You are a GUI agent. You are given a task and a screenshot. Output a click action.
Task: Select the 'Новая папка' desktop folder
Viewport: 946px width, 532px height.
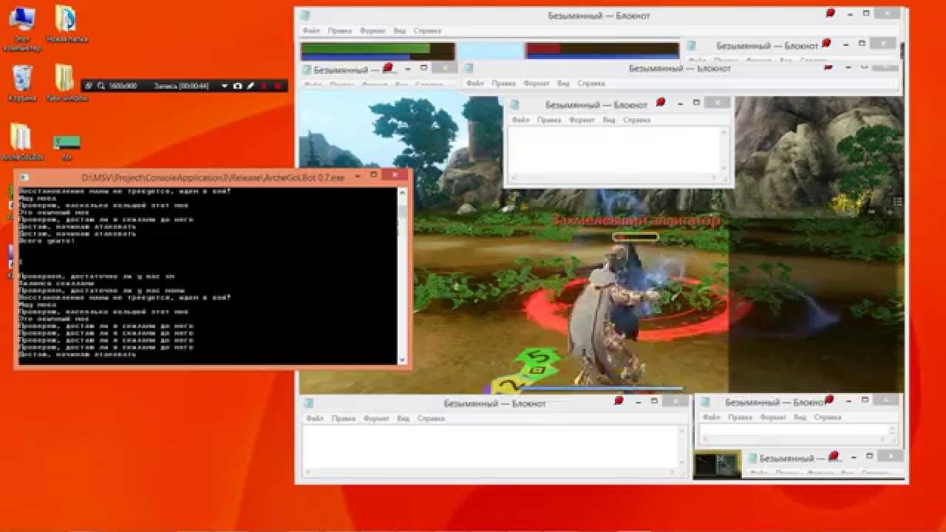pyautogui.click(x=66, y=24)
